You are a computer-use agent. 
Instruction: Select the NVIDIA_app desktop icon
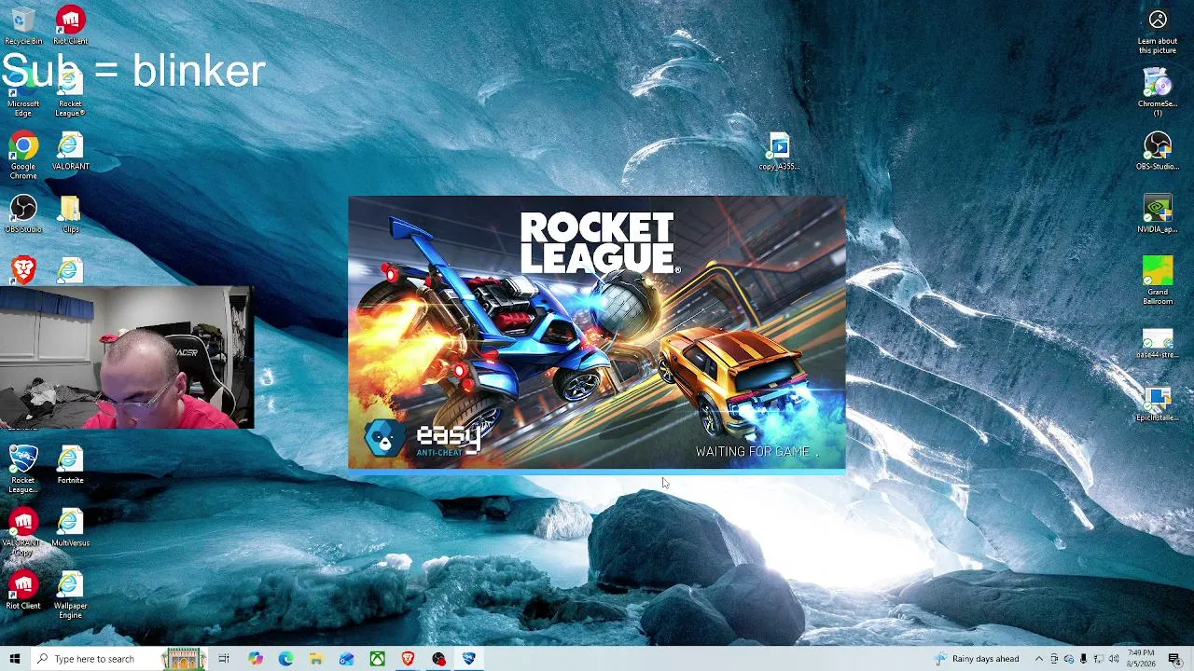coord(1158,213)
